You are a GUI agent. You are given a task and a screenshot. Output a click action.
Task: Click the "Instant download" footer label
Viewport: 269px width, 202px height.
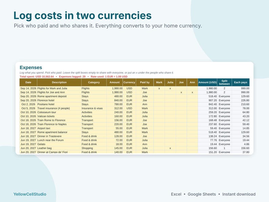click(x=239, y=194)
